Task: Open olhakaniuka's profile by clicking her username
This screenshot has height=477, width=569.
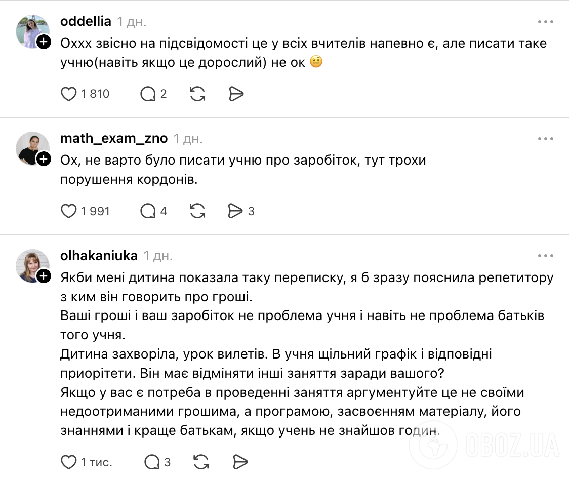Action: tap(99, 256)
